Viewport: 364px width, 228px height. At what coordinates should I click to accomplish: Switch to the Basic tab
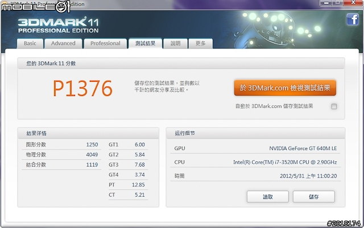30,43
